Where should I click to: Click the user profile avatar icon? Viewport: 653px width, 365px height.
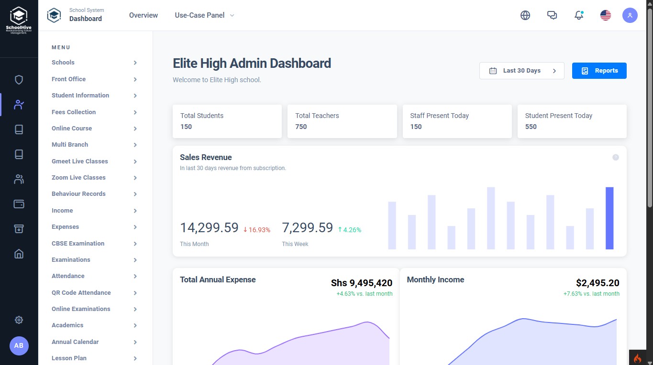point(630,15)
